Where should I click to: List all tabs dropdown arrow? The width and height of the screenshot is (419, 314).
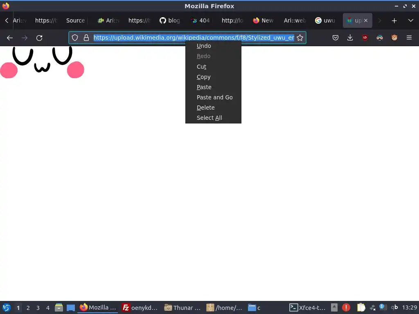click(411, 20)
